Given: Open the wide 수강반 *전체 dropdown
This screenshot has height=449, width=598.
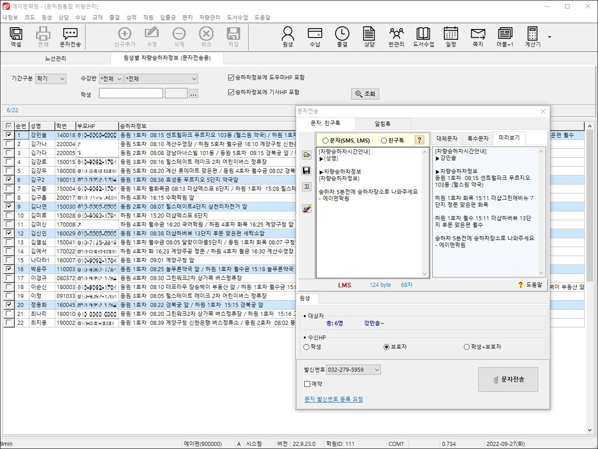Looking at the screenshot, I should (162, 79).
